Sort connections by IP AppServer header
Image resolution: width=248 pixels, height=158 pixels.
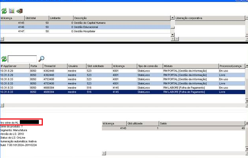(x=15, y=66)
